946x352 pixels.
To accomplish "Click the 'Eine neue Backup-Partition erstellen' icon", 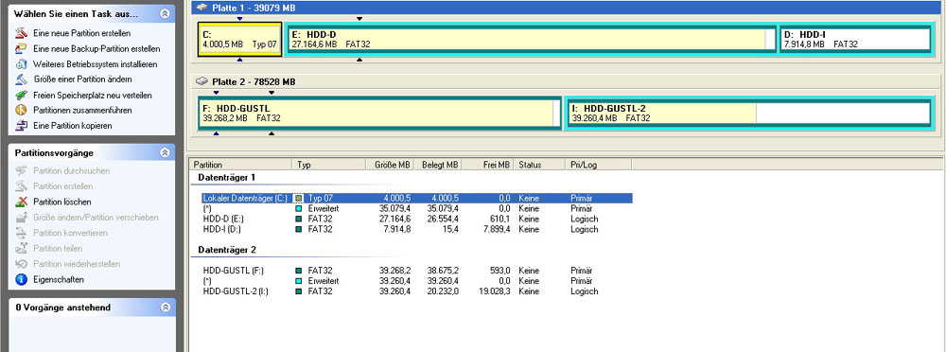I will [x=22, y=48].
